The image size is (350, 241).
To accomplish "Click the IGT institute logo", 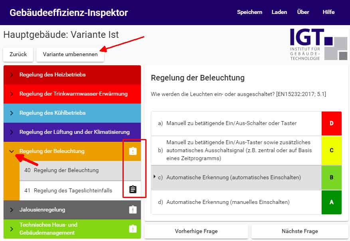I will coord(318,44).
